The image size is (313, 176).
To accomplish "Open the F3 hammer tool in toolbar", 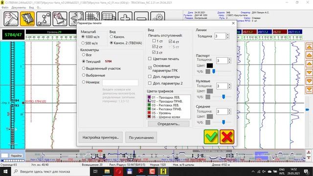I will click(x=11, y=19).
